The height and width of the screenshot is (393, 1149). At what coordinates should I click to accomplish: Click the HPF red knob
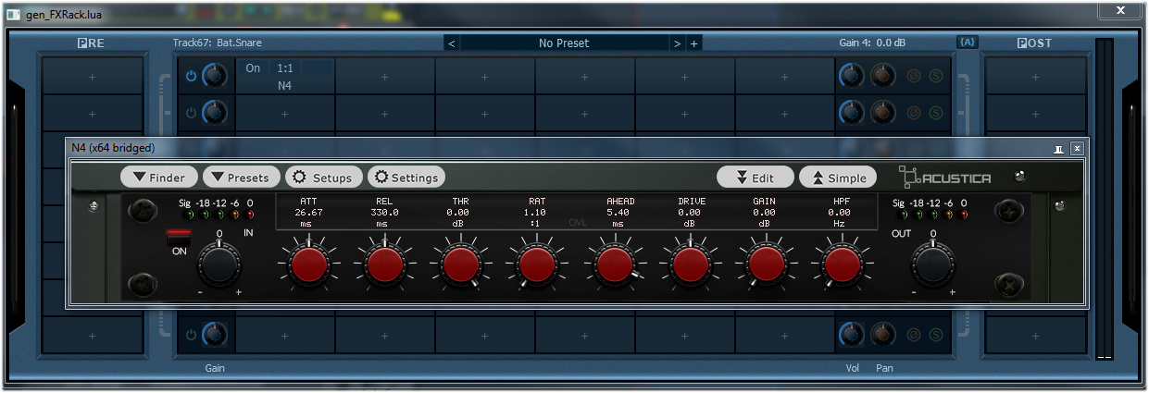[x=842, y=265]
